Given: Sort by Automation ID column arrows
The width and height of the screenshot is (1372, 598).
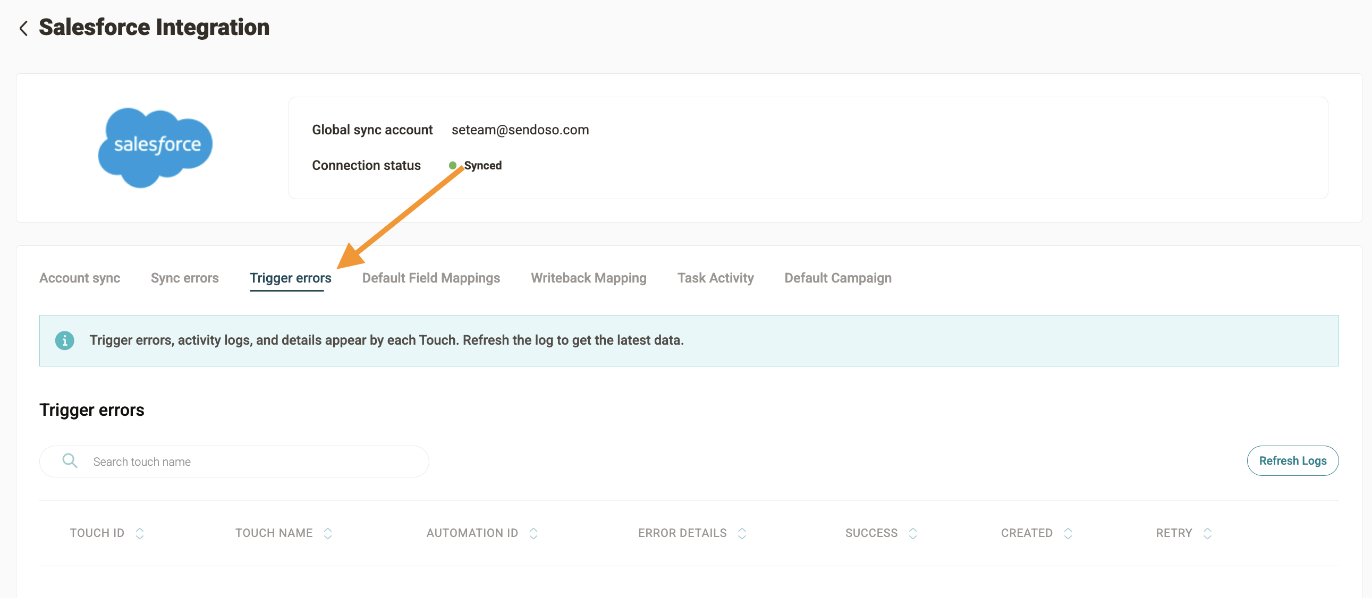Looking at the screenshot, I should 533,533.
